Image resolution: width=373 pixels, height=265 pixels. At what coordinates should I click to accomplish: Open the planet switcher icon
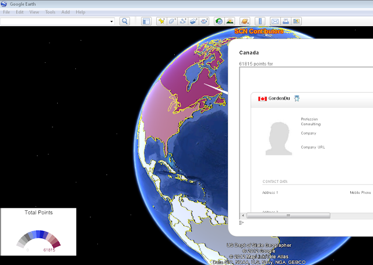(x=245, y=22)
